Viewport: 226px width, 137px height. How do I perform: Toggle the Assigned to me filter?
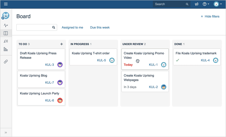[72, 27]
